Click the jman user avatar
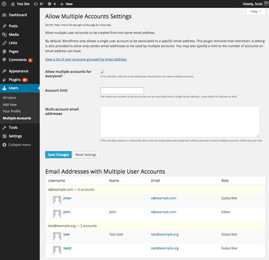The height and width of the screenshot is (260, 269). click(x=57, y=200)
